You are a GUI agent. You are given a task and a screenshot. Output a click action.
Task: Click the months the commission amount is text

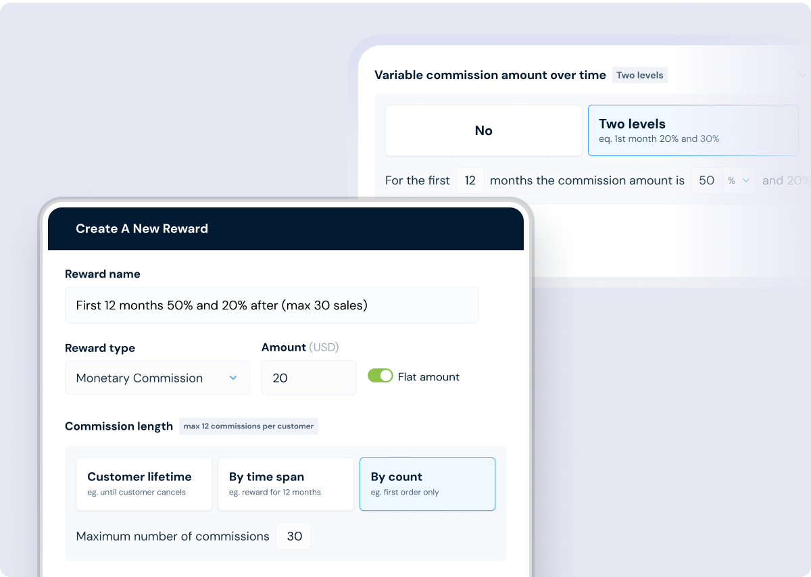[x=587, y=180]
